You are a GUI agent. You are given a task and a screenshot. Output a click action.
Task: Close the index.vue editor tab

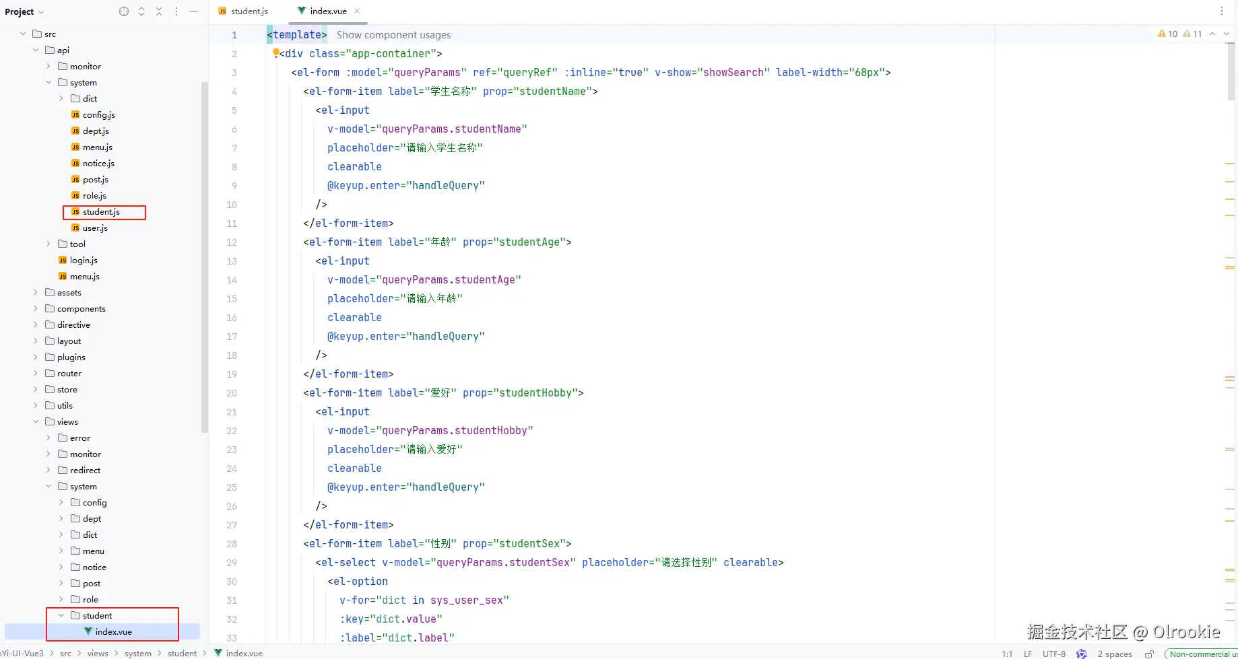[357, 11]
